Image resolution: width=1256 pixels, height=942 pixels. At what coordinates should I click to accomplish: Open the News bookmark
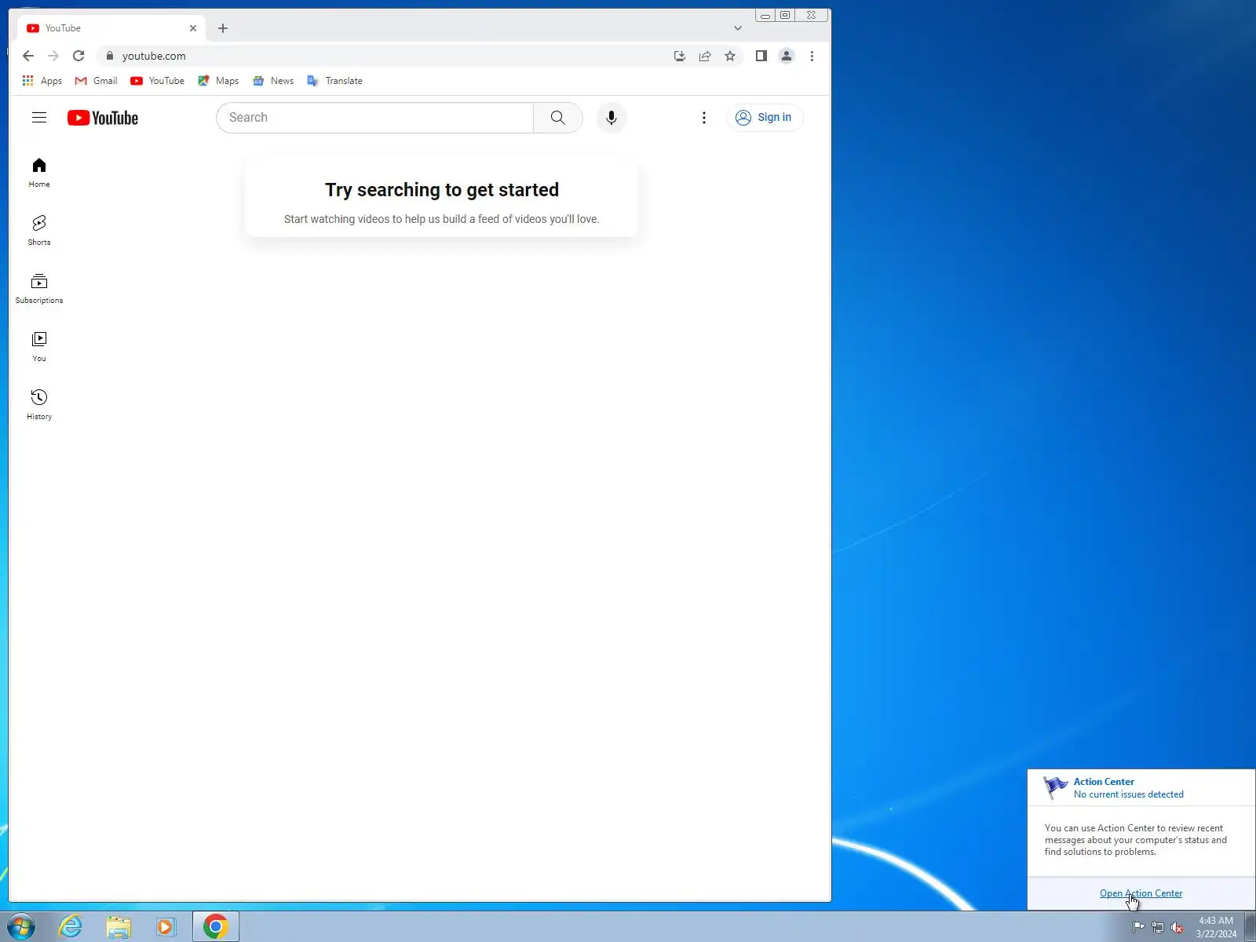point(273,81)
